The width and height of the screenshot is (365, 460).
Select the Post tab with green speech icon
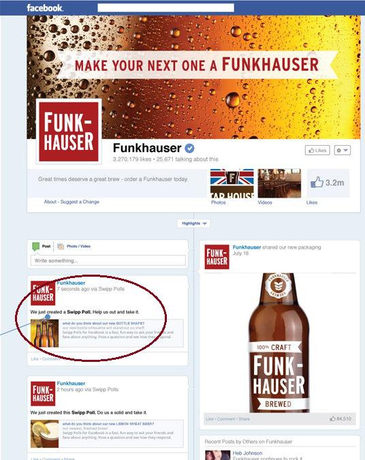point(42,247)
